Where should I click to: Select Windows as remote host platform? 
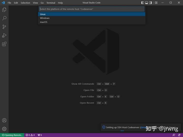(91, 18)
